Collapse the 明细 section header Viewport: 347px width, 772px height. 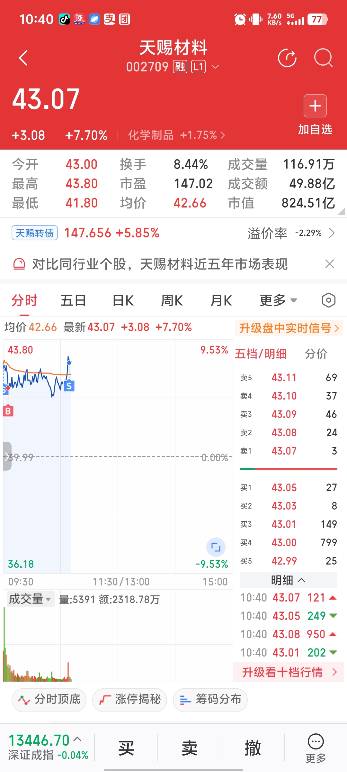pos(289,580)
